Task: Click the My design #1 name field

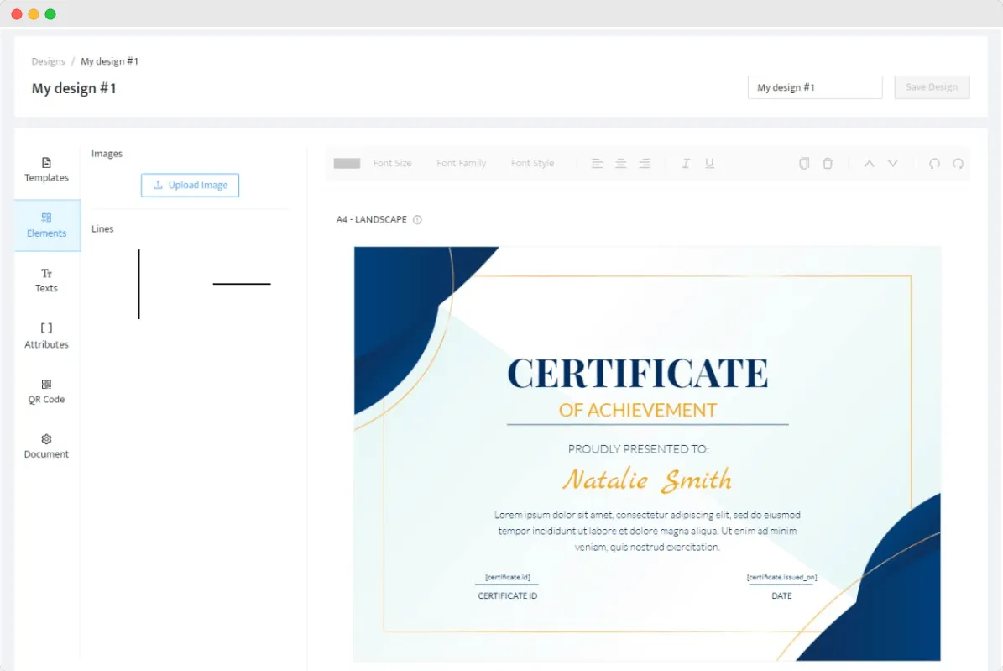Action: click(x=814, y=86)
